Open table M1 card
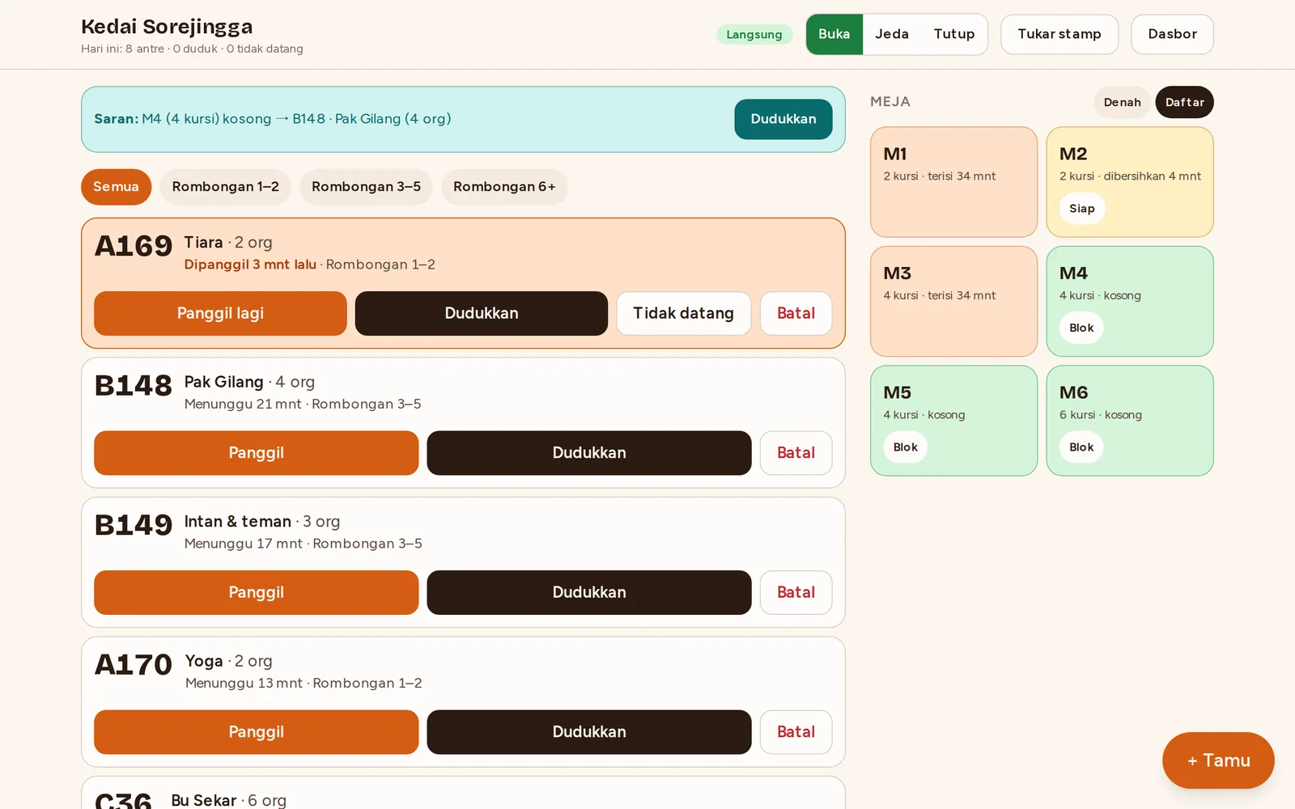 point(953,182)
